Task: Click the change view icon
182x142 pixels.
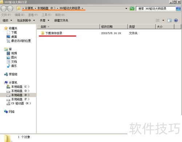Action: tap(158, 20)
